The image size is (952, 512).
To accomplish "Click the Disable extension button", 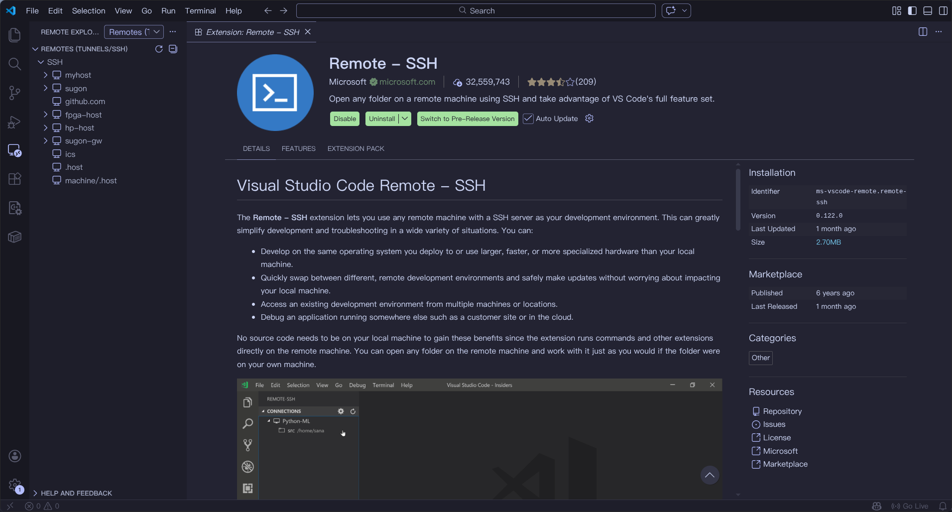I will point(345,119).
